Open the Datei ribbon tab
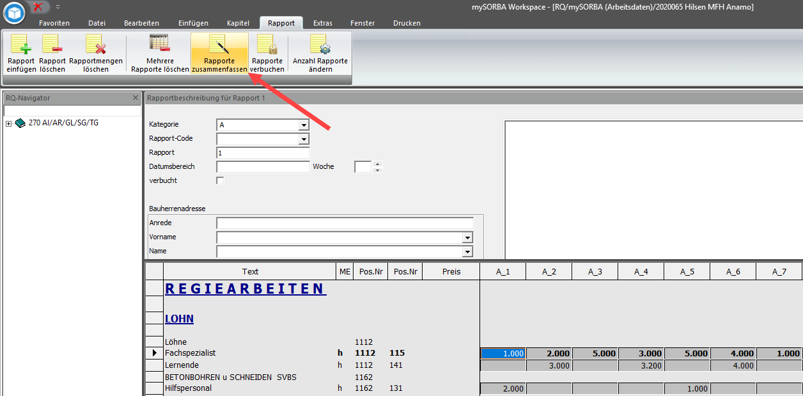 point(97,23)
